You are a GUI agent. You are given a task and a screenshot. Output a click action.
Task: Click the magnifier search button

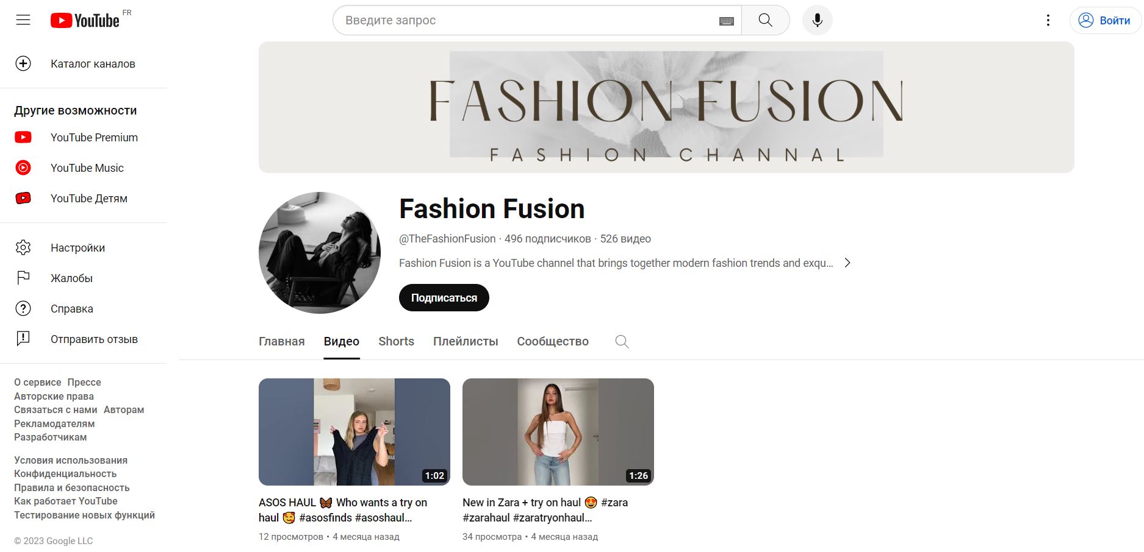tap(765, 20)
